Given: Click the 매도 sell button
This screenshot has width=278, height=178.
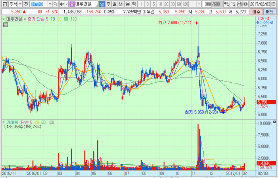Looking at the screenshot, I should (x=270, y=11).
